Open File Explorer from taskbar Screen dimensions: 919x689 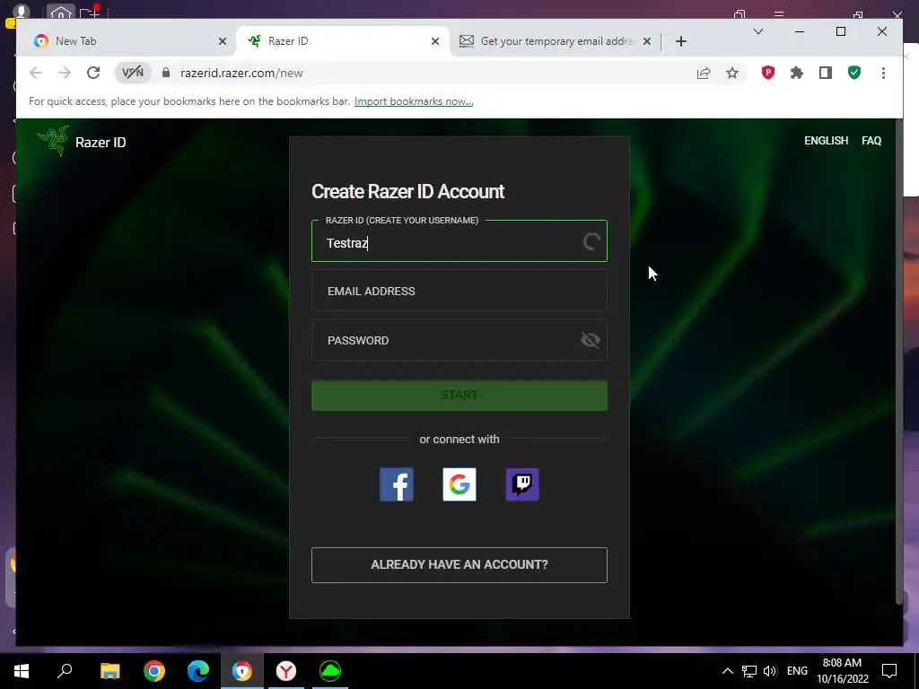[109, 671]
